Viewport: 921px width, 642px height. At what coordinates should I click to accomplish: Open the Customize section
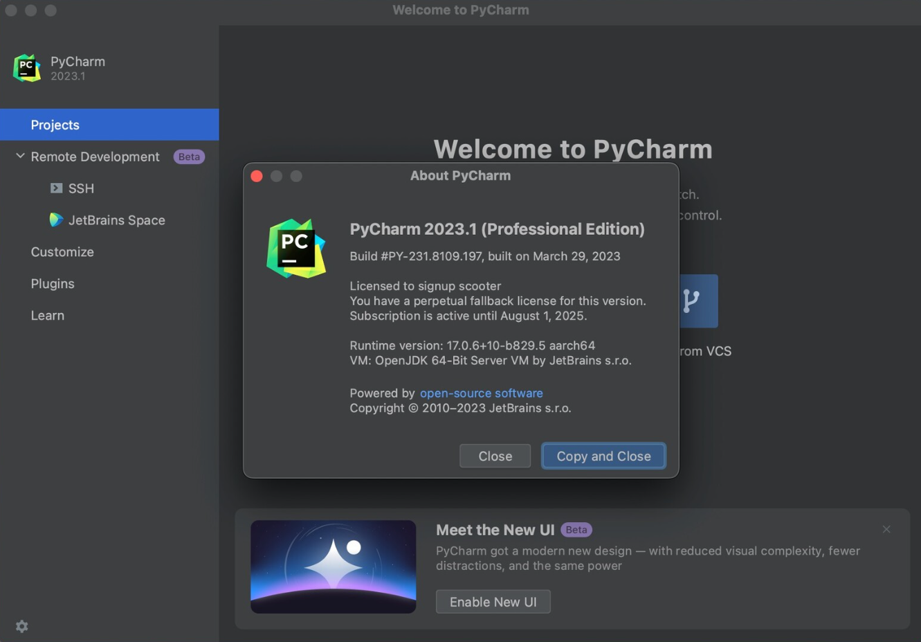62,251
